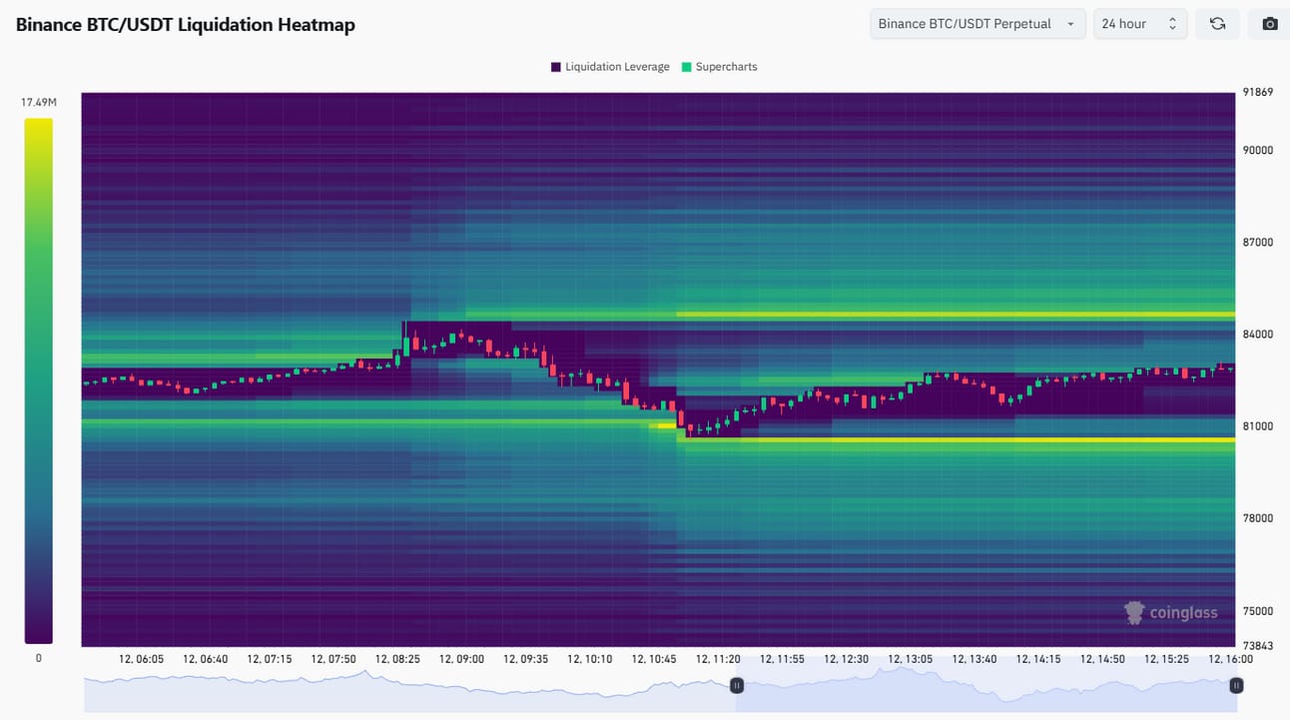The image size is (1290, 720).
Task: Click the 87000 price axis label
Action: point(1257,242)
